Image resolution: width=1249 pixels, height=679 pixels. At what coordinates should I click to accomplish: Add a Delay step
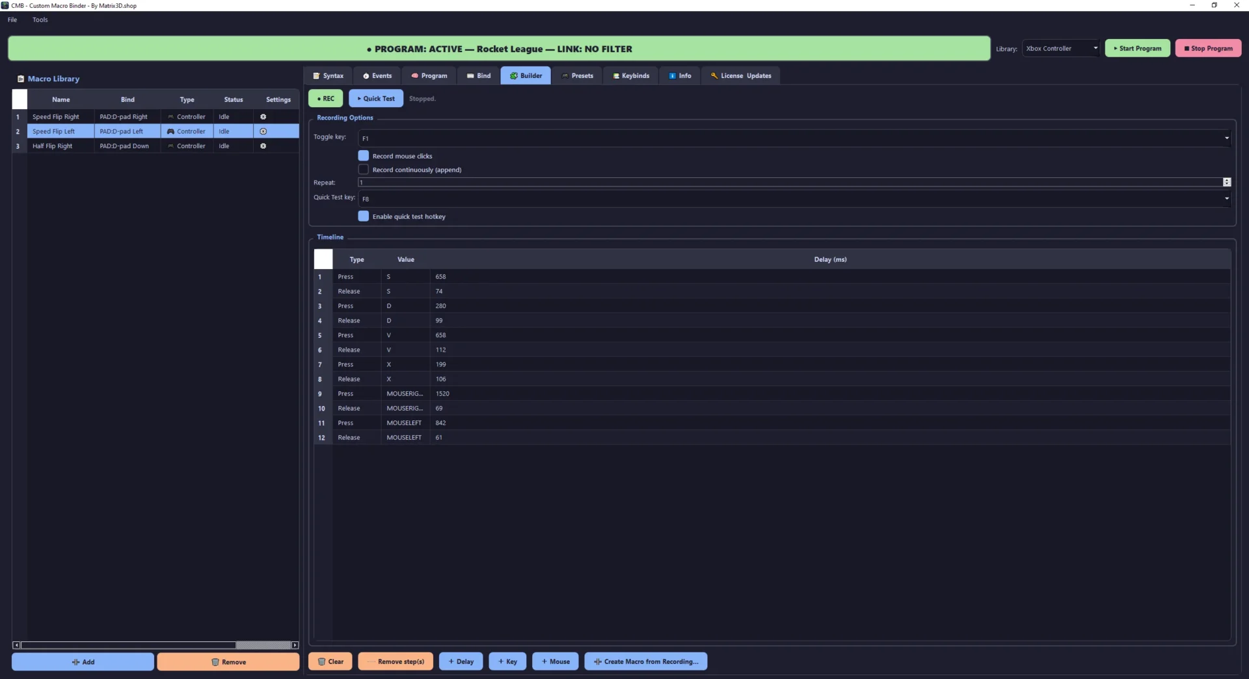point(461,661)
